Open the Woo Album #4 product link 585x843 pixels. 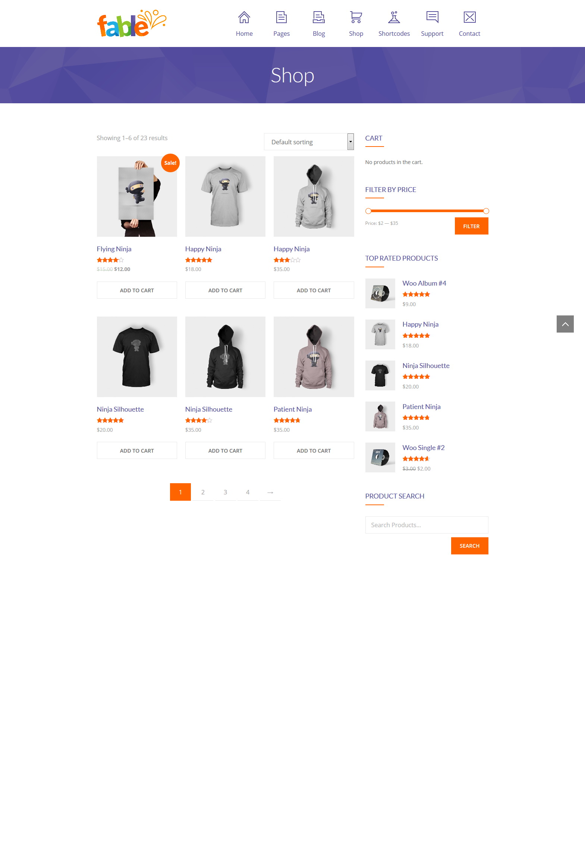tap(424, 283)
